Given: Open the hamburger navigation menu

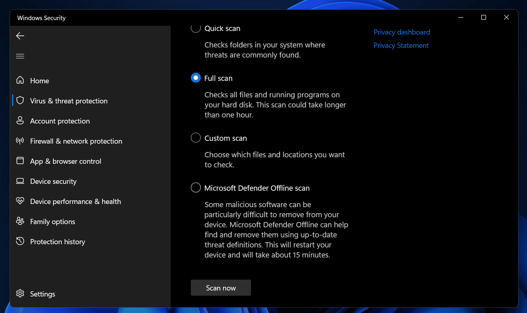Looking at the screenshot, I should [x=20, y=56].
